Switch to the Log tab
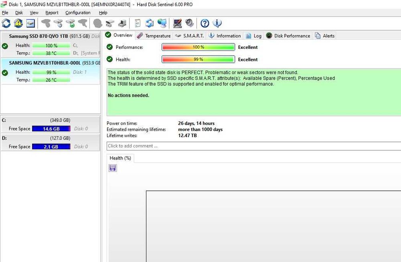This screenshot has width=401, height=262. [254, 36]
